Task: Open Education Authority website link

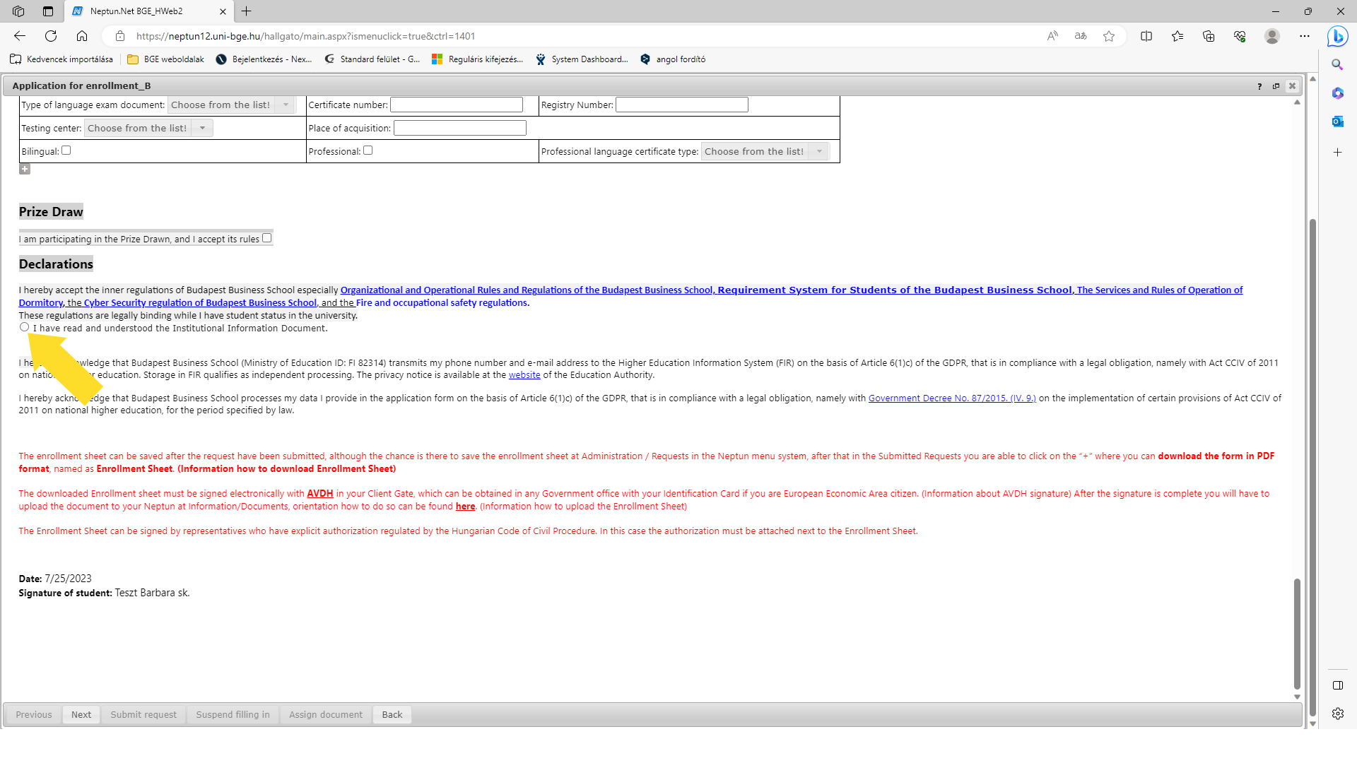Action: click(524, 375)
